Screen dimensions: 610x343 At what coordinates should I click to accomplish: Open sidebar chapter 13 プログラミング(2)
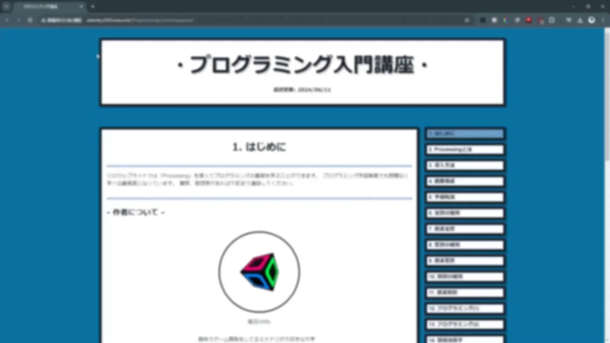(x=465, y=325)
